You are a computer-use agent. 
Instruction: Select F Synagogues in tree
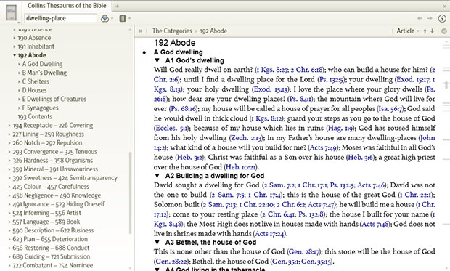click(x=40, y=108)
